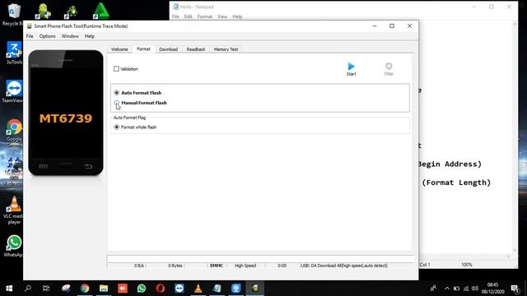Viewport: 527px width, 296px height.
Task: Click the 0 B/s speed status cell
Action: pos(139,266)
